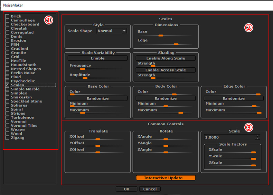The height and width of the screenshot is (195, 273).
Task: Uncheck the Scales noise checkbox
Action: click(x=7, y=85)
